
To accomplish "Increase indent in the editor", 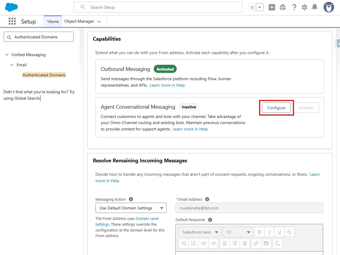I will [203, 244].
